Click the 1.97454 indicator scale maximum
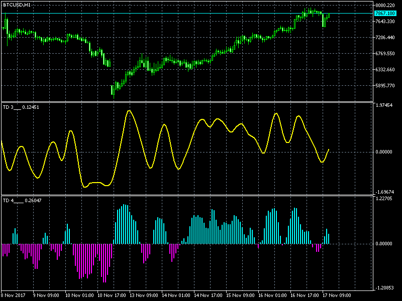The image size is (402, 301). coord(384,105)
